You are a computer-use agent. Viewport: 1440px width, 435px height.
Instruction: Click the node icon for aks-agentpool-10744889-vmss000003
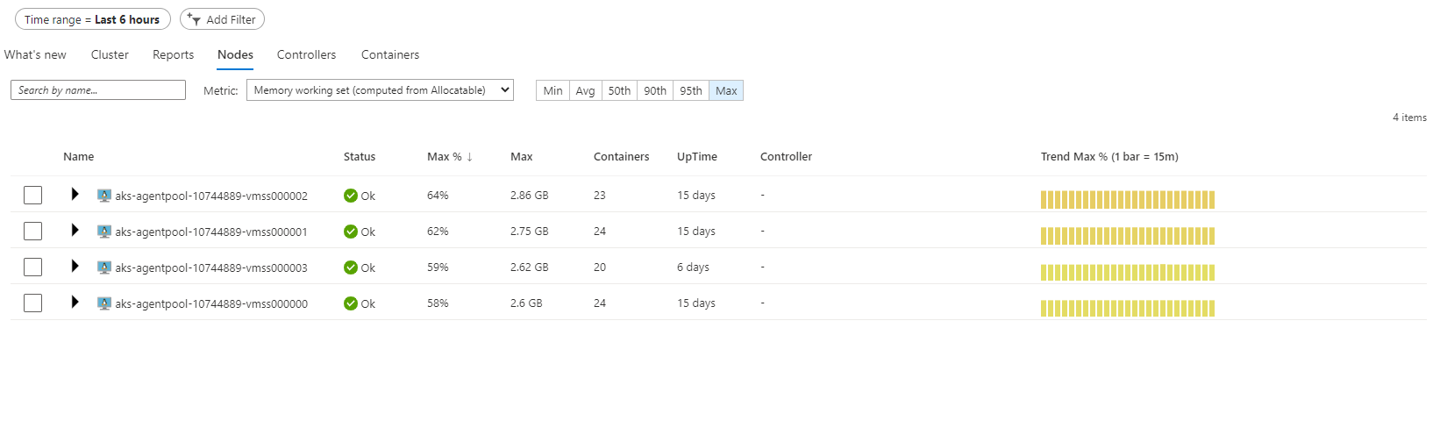point(104,267)
